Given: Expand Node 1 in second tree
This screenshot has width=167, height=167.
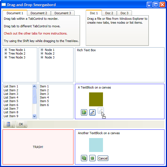Looking at the screenshot, I should 42,50.
